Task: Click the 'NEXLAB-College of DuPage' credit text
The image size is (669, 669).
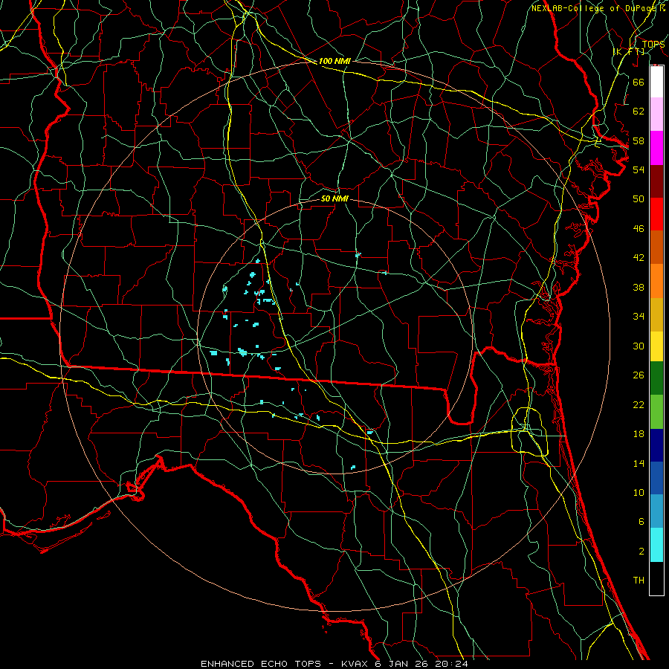Action: click(x=595, y=8)
